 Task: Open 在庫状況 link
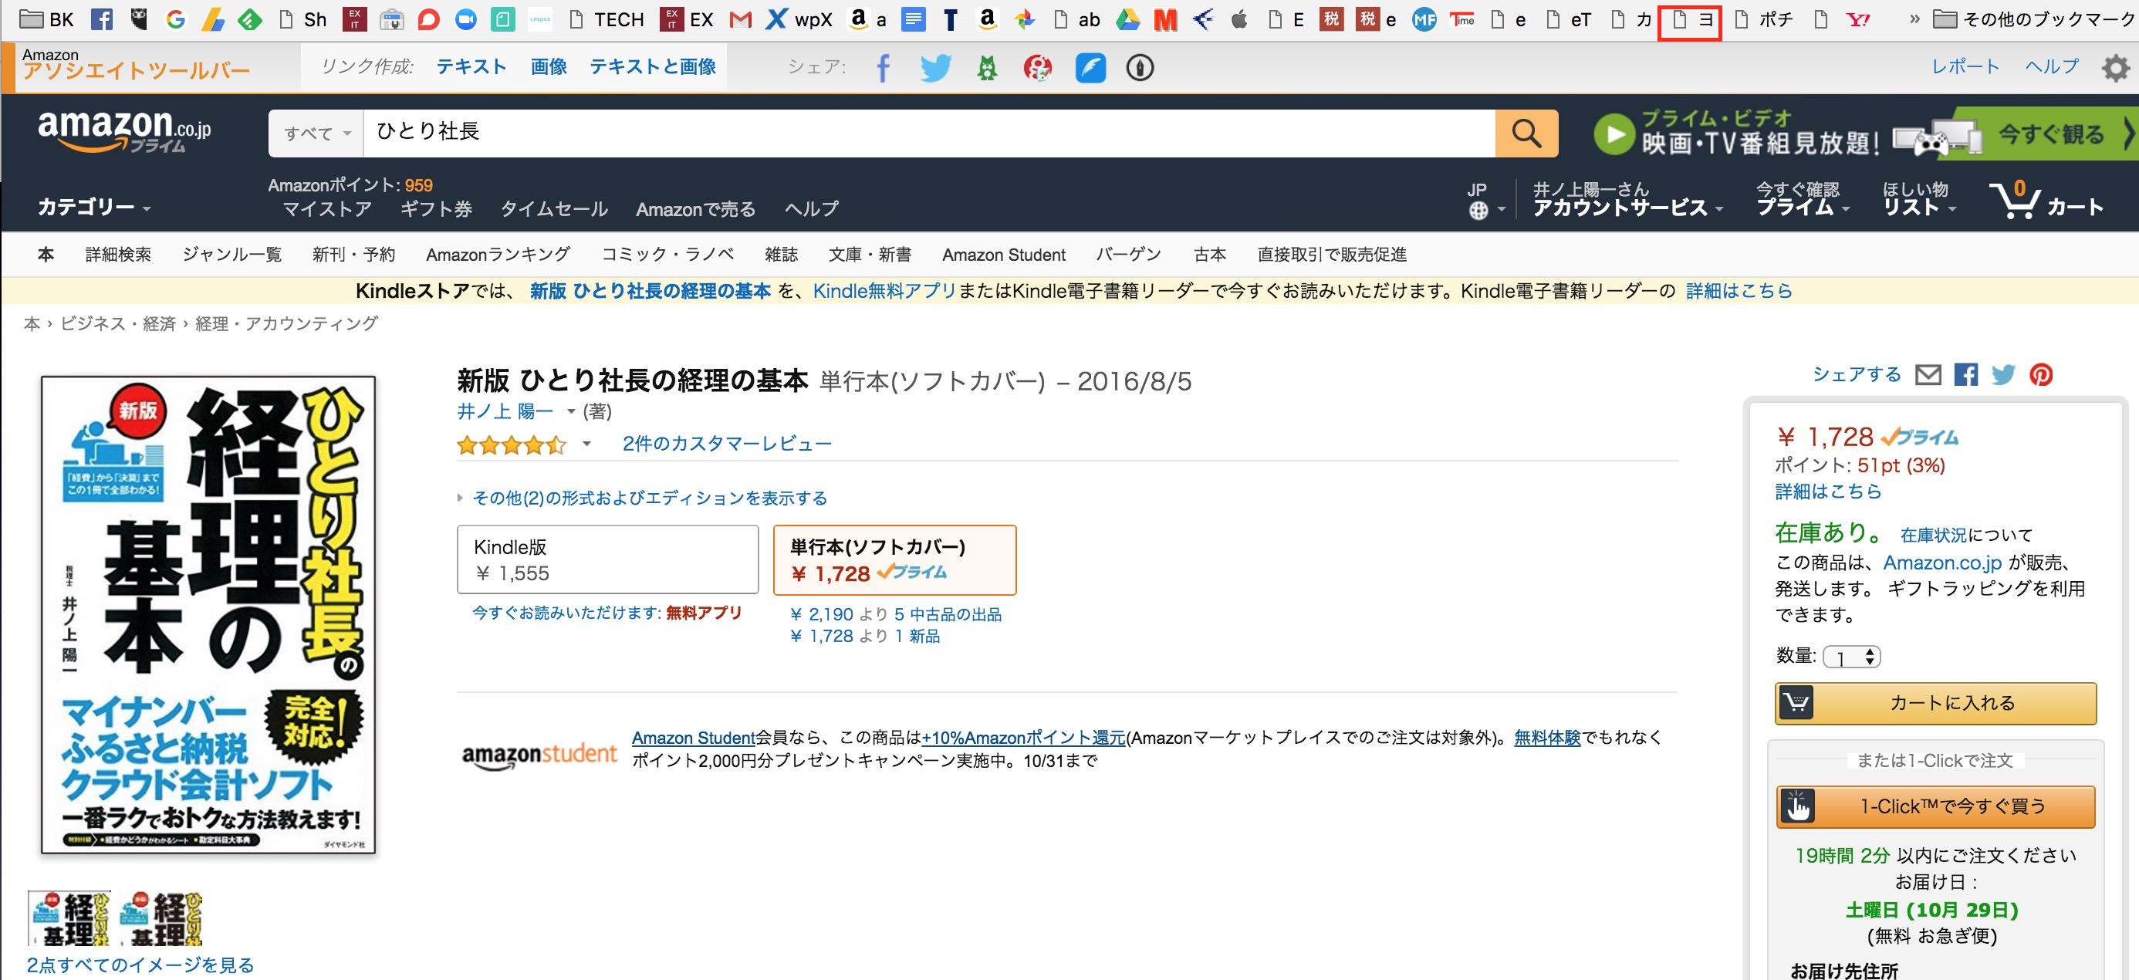(x=1933, y=535)
